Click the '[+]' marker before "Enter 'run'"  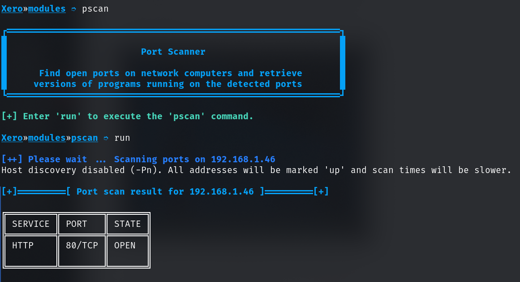pos(9,117)
